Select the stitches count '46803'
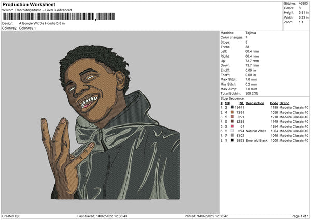 click(x=303, y=4)
